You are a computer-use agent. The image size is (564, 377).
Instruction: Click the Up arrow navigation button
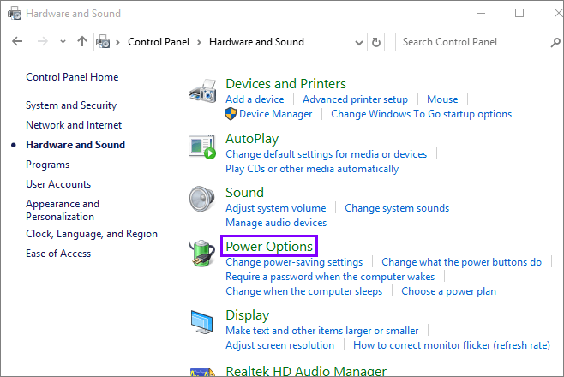pos(82,41)
